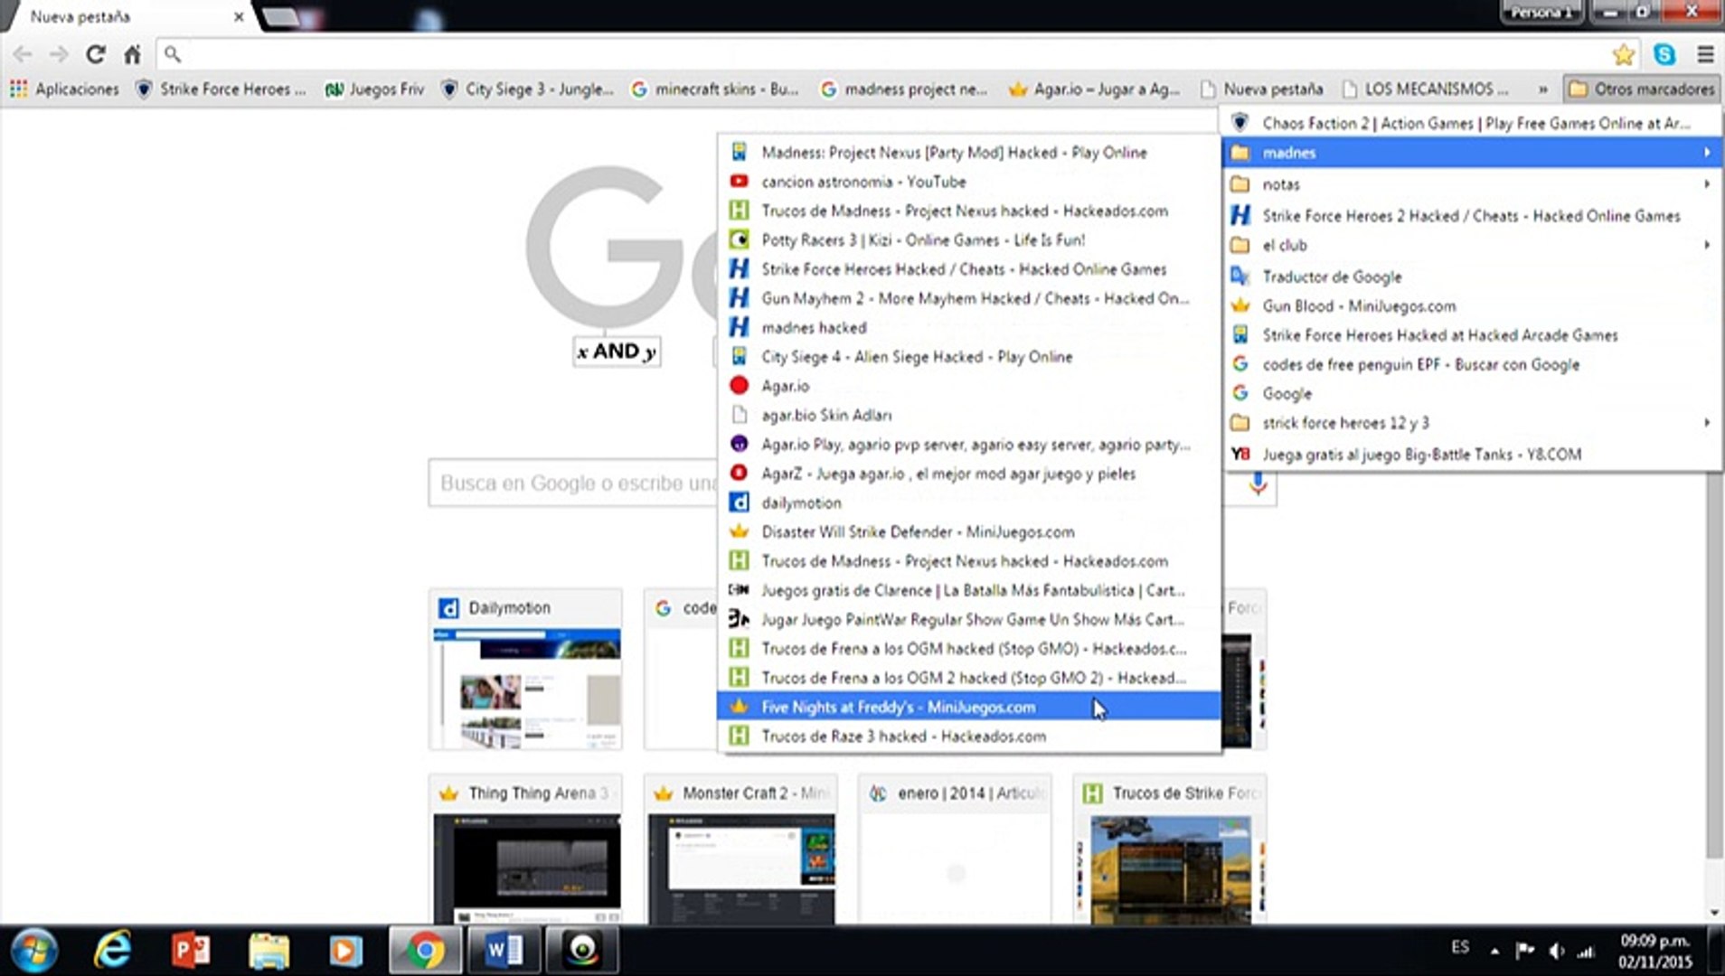Open the Otros marcadores folder
This screenshot has width=1725, height=976.
1641,89
